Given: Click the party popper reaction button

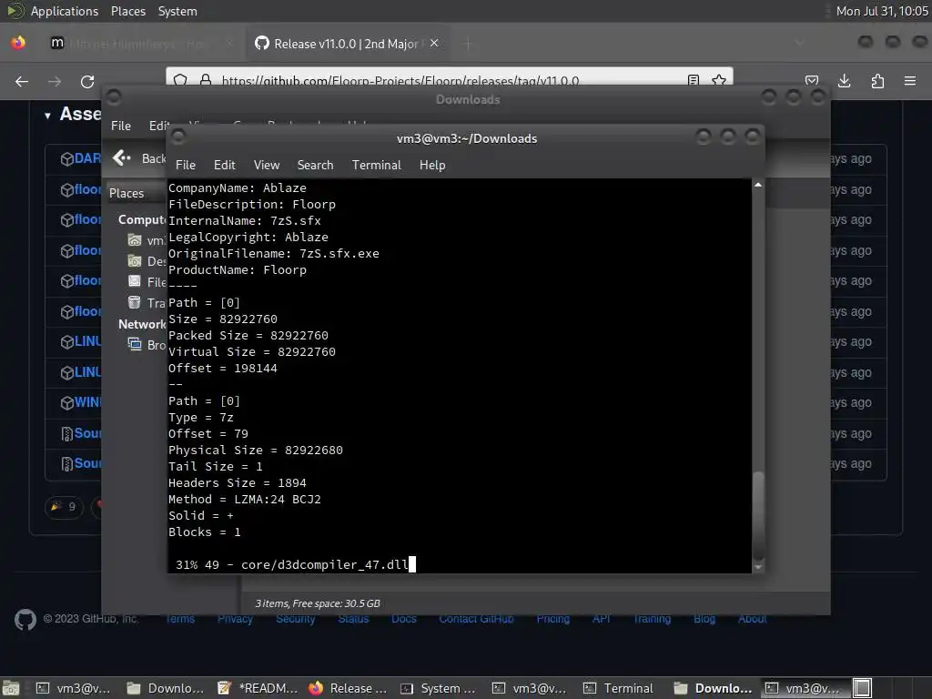Looking at the screenshot, I should point(64,507).
